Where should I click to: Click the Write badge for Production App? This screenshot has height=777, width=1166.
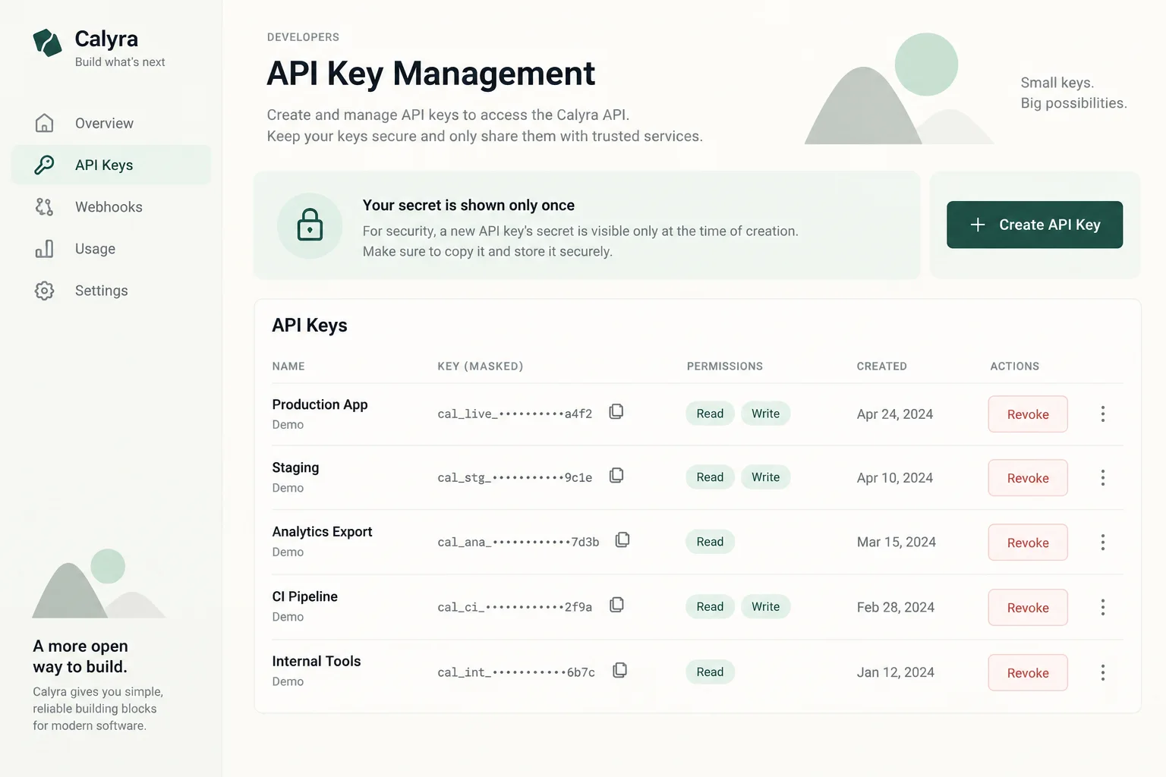(x=765, y=414)
